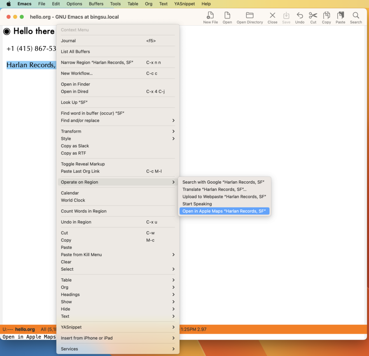369x356 pixels.
Task: Select Look Up "SF"
Action: click(118, 102)
